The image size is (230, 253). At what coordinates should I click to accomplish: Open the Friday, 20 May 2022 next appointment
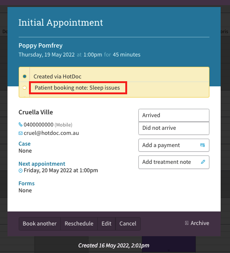point(61,170)
